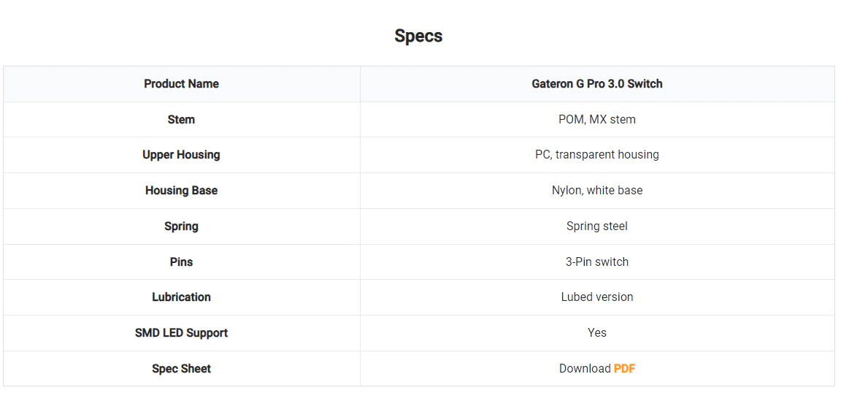Screen dimensions: 841x393
Task: Click the Lubed version value
Action: pos(596,297)
